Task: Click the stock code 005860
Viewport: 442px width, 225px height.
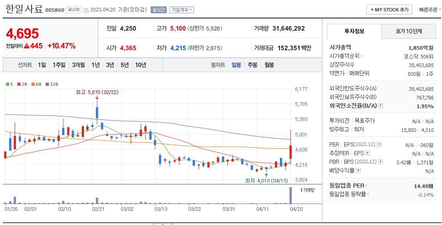Action: click(x=55, y=10)
